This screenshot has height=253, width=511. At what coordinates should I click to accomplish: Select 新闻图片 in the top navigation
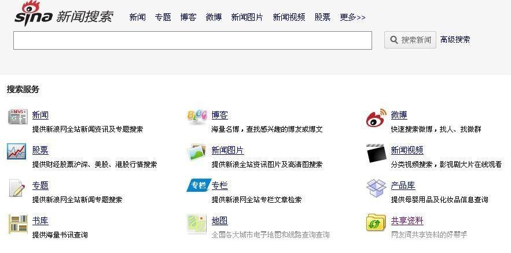[x=247, y=17]
